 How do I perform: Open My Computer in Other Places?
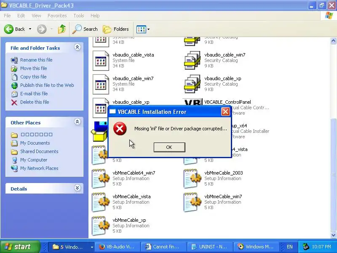point(34,160)
